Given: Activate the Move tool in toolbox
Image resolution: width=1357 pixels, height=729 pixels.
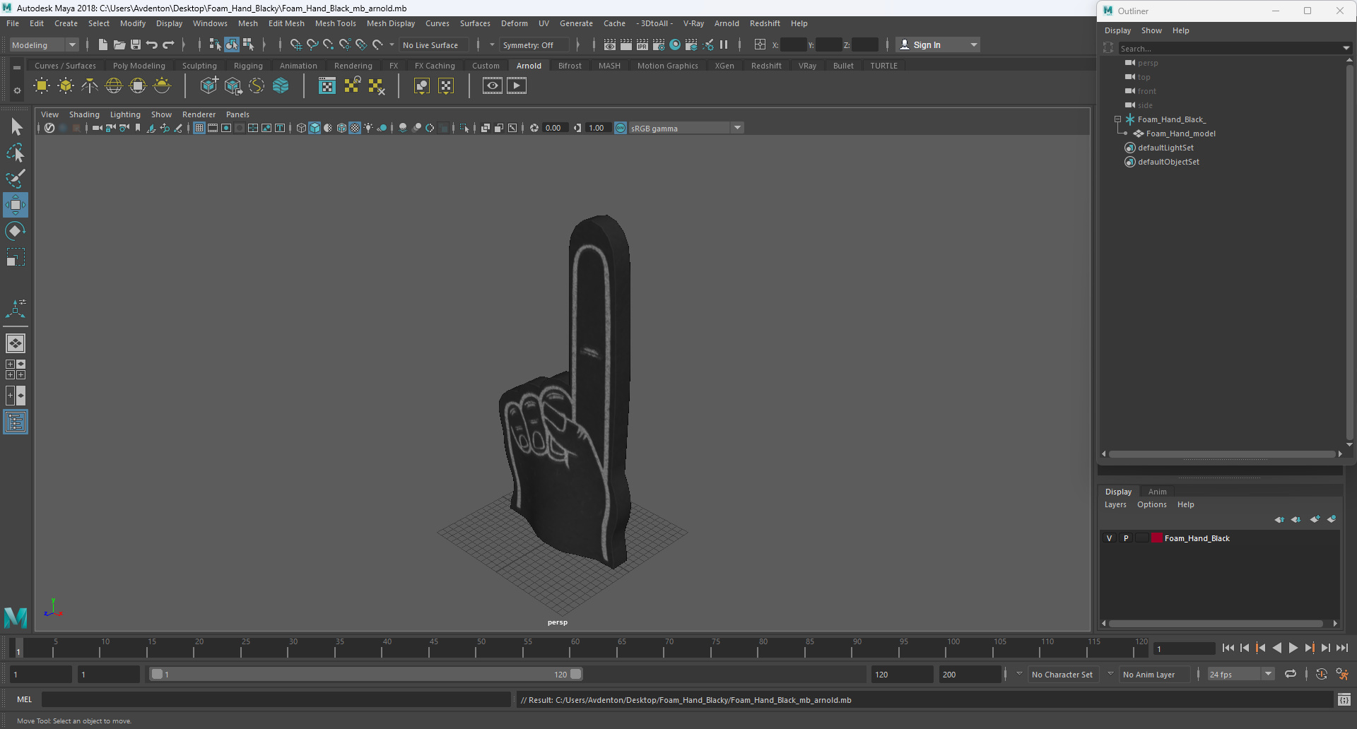Looking at the screenshot, I should (16, 205).
